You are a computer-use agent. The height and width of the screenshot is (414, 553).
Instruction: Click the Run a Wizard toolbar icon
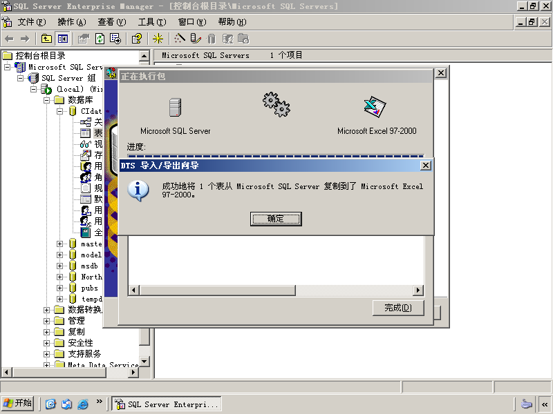point(180,39)
